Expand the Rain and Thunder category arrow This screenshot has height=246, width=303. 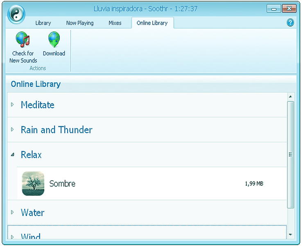point(12,129)
